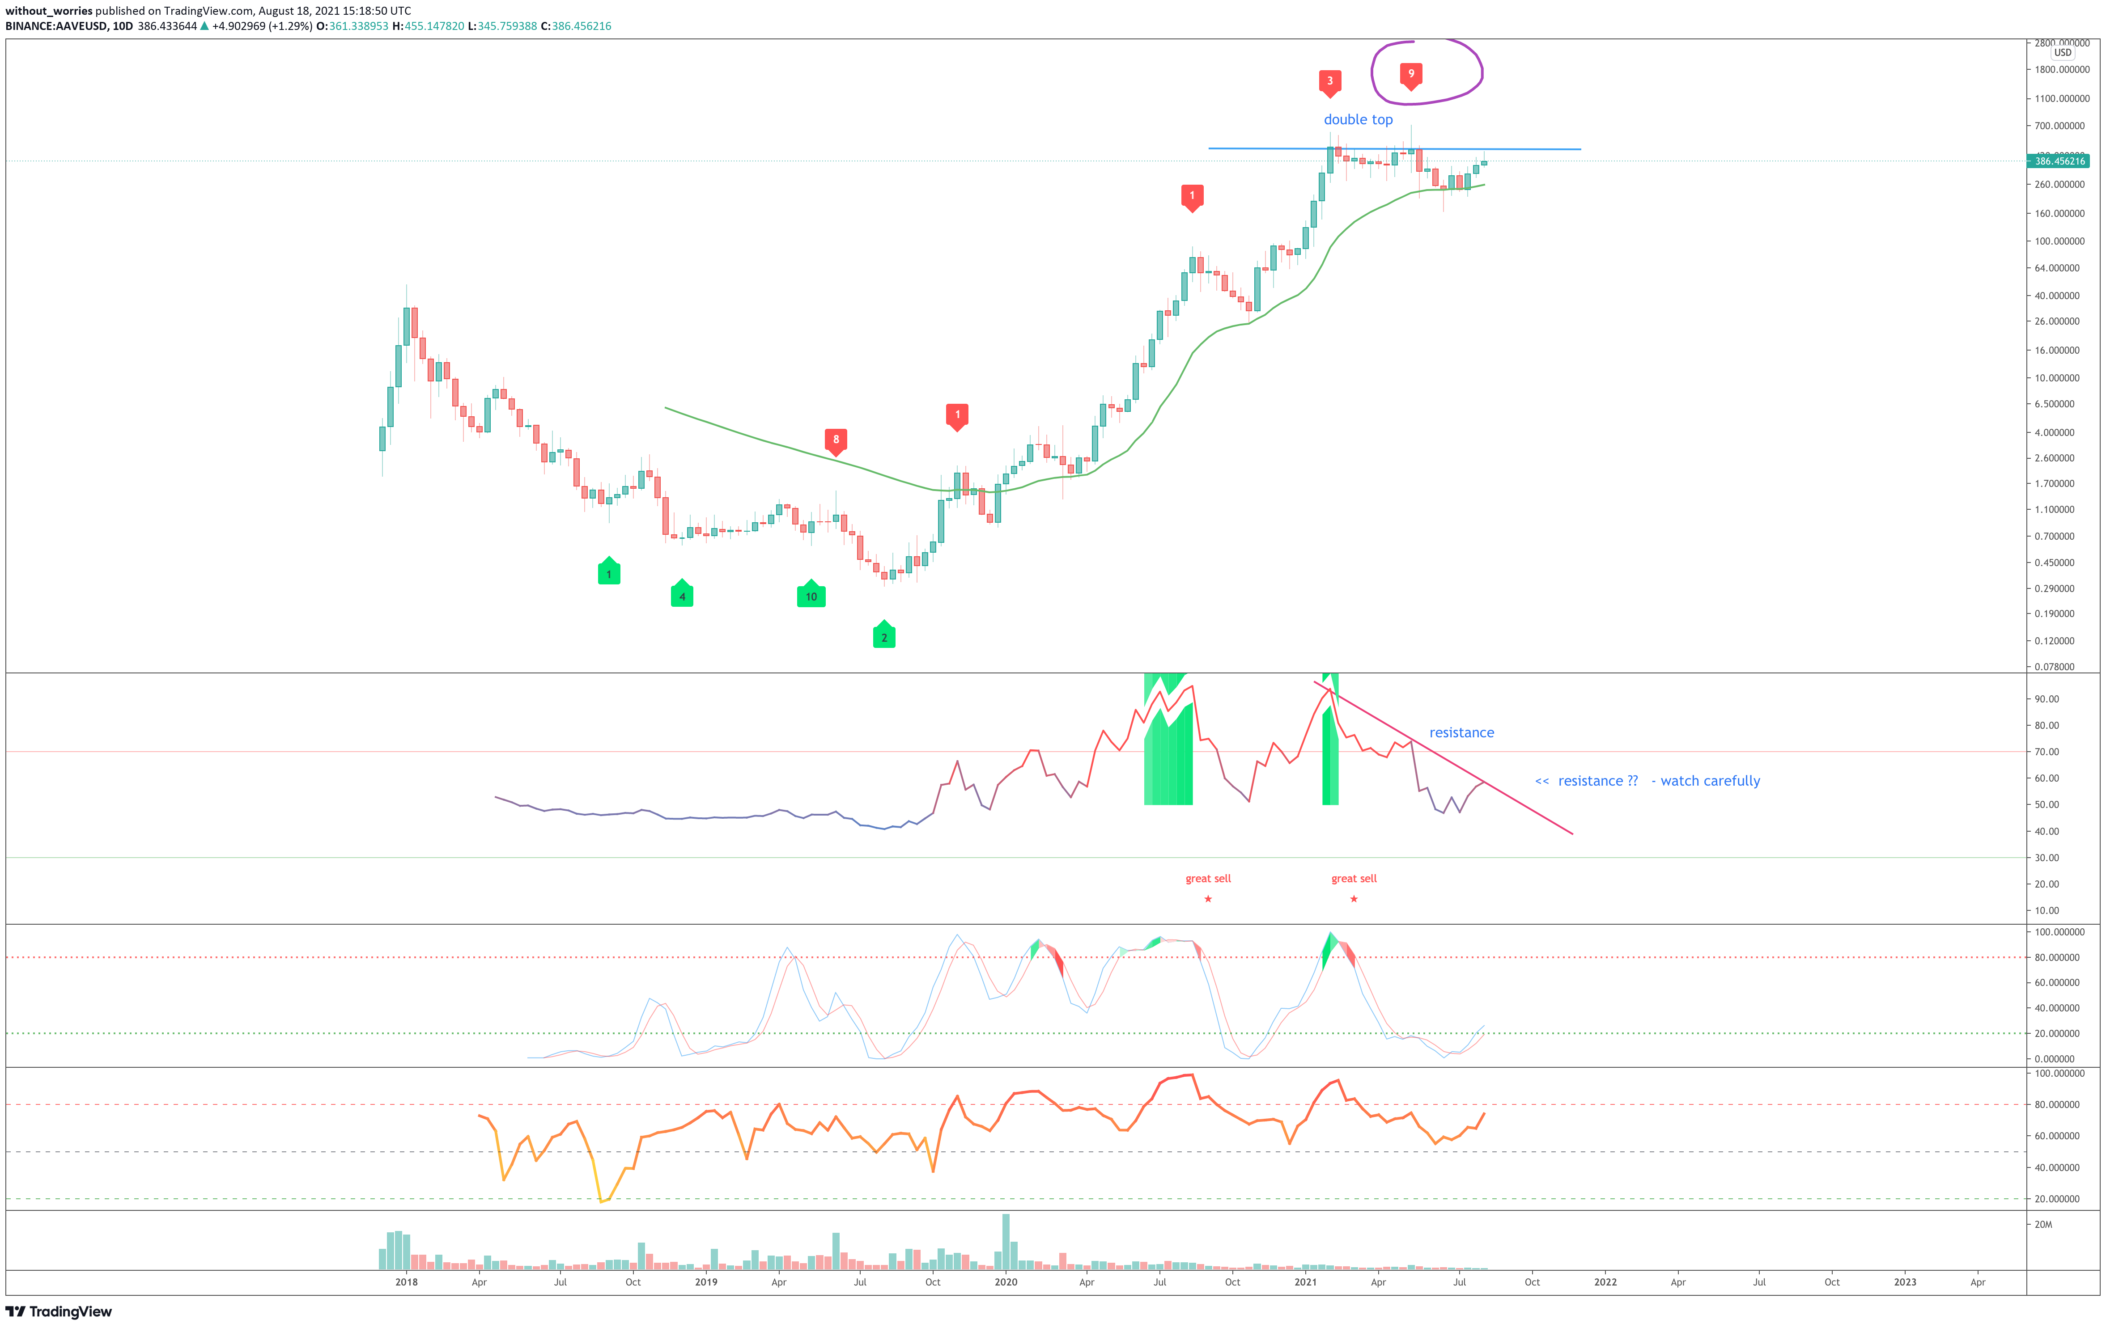The height and width of the screenshot is (1328, 2106).
Task: Click the 2021 label on time axis
Action: pos(1306,1282)
